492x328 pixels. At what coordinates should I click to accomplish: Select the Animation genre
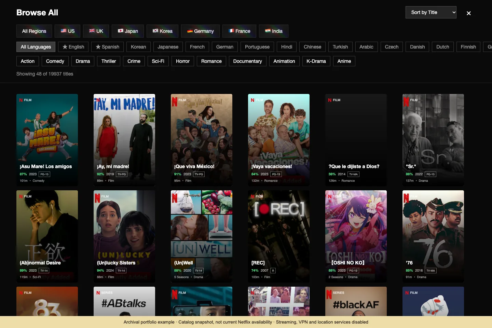pyautogui.click(x=284, y=61)
